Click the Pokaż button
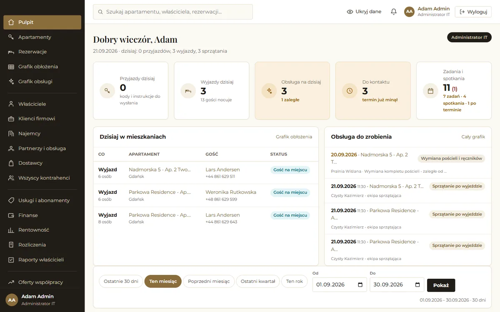 click(x=441, y=285)
